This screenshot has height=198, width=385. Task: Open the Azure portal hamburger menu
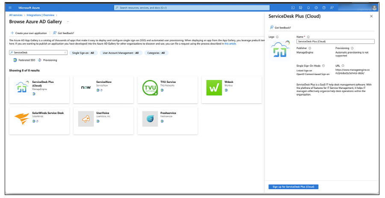tap(10, 8)
